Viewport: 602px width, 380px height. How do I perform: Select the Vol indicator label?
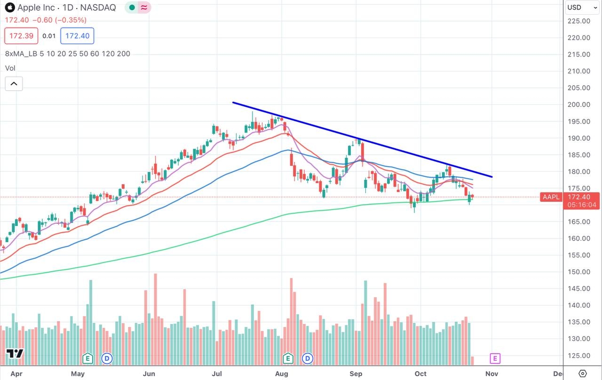click(10, 68)
